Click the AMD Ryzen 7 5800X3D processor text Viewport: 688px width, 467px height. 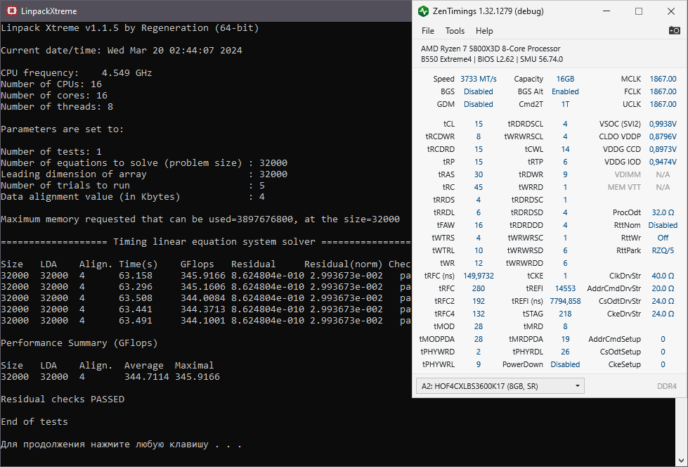(x=491, y=49)
